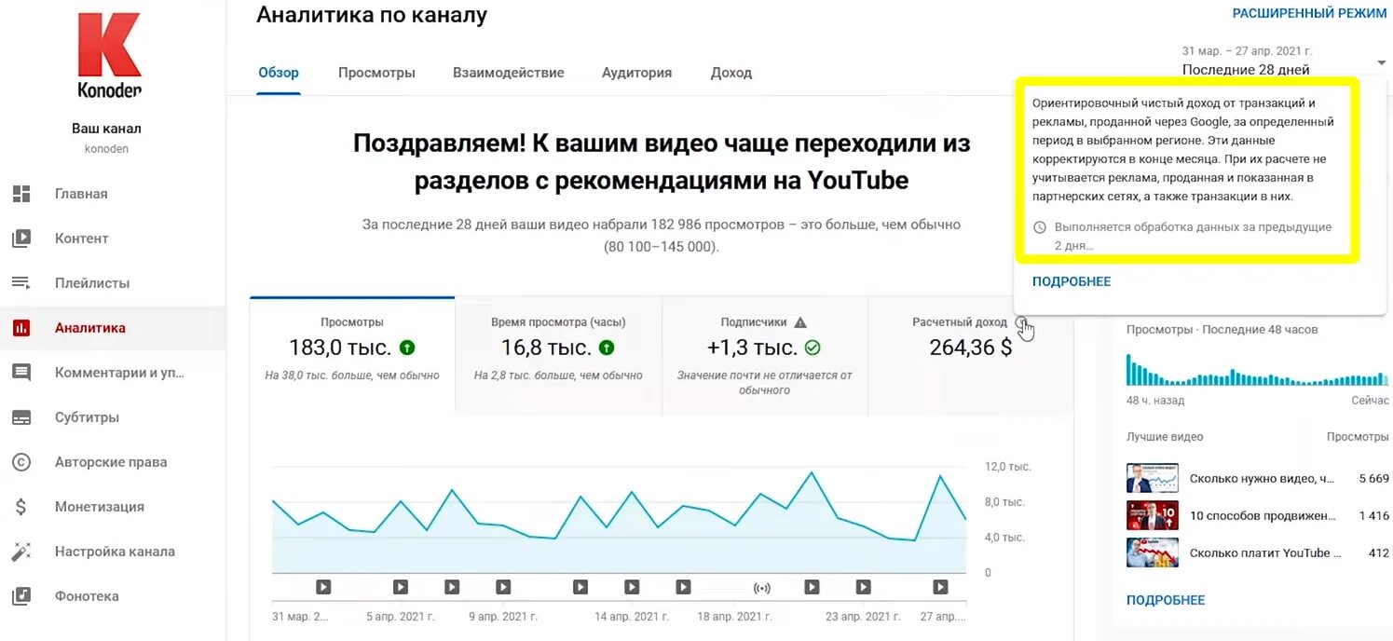1393x641 pixels.
Task: Switch to the Аудитория tab
Action: (x=636, y=73)
